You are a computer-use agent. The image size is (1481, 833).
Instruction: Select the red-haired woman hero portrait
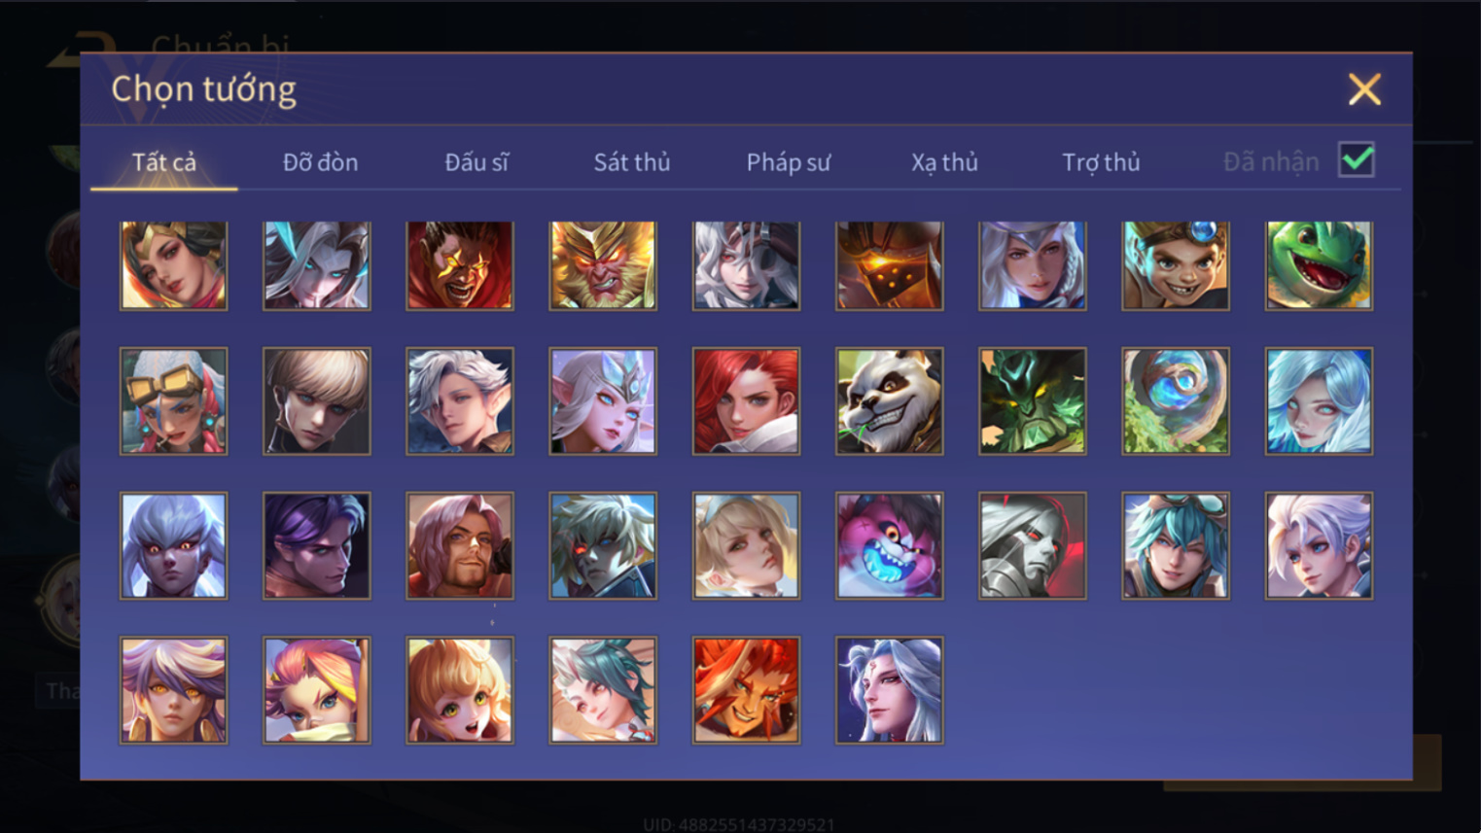pyautogui.click(x=746, y=401)
